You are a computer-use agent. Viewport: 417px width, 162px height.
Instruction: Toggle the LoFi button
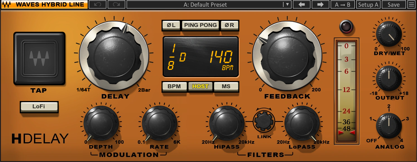point(39,107)
